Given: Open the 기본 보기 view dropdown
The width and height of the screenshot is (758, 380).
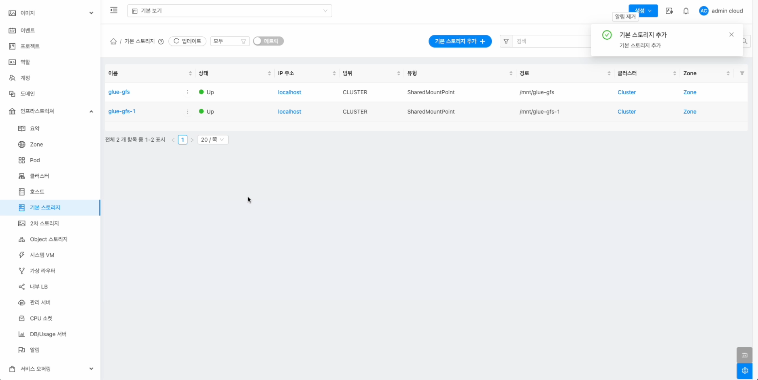Looking at the screenshot, I should click(229, 11).
